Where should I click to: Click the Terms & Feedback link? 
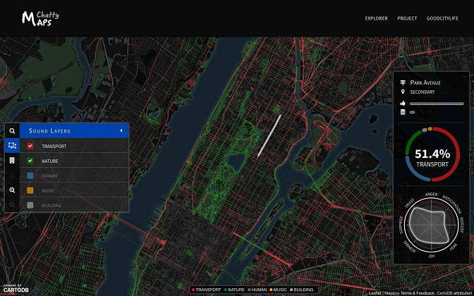(x=416, y=293)
